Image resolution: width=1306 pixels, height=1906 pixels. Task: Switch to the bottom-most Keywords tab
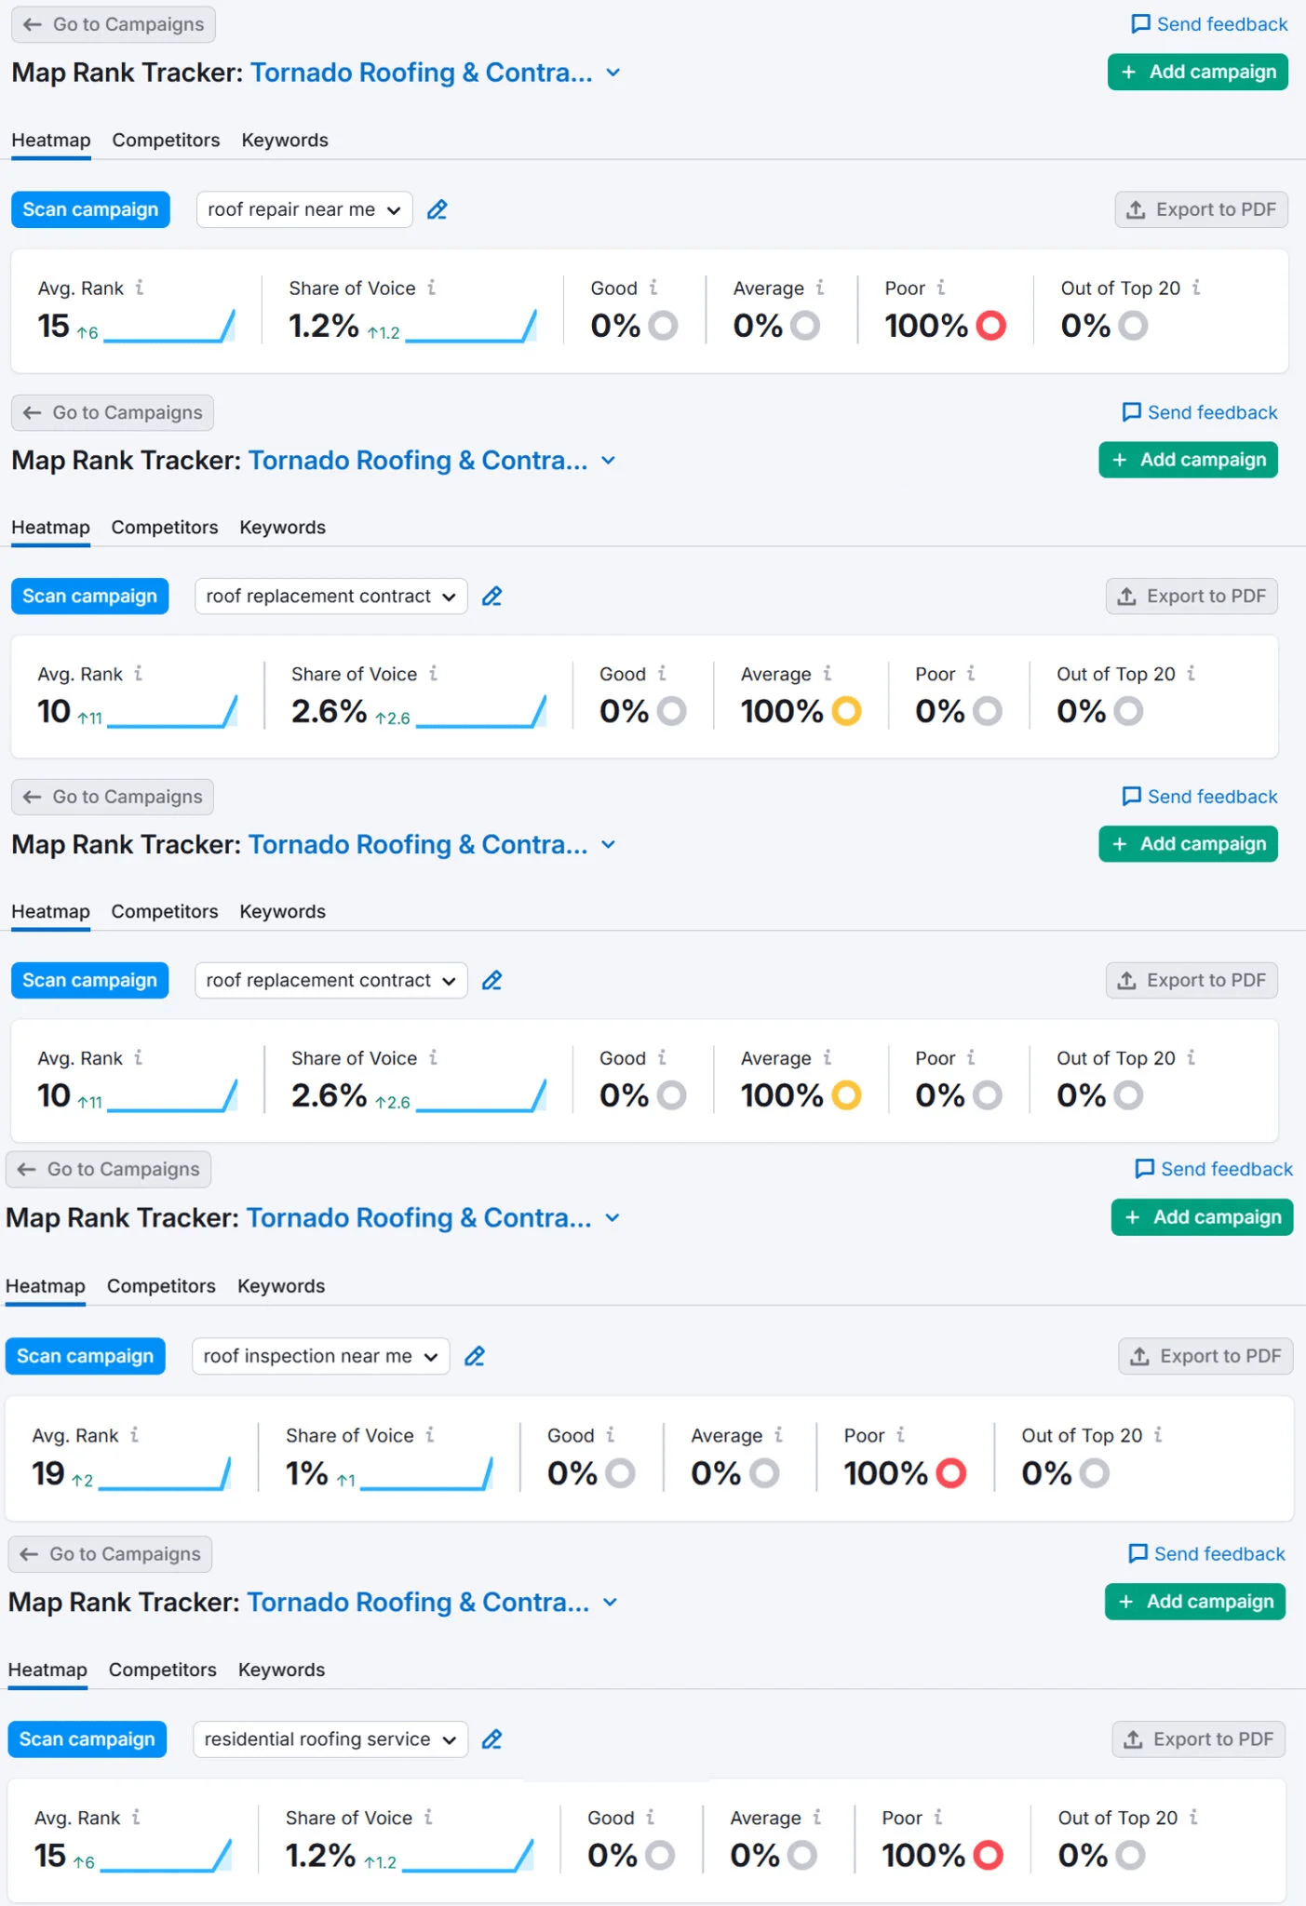pyautogui.click(x=281, y=1670)
